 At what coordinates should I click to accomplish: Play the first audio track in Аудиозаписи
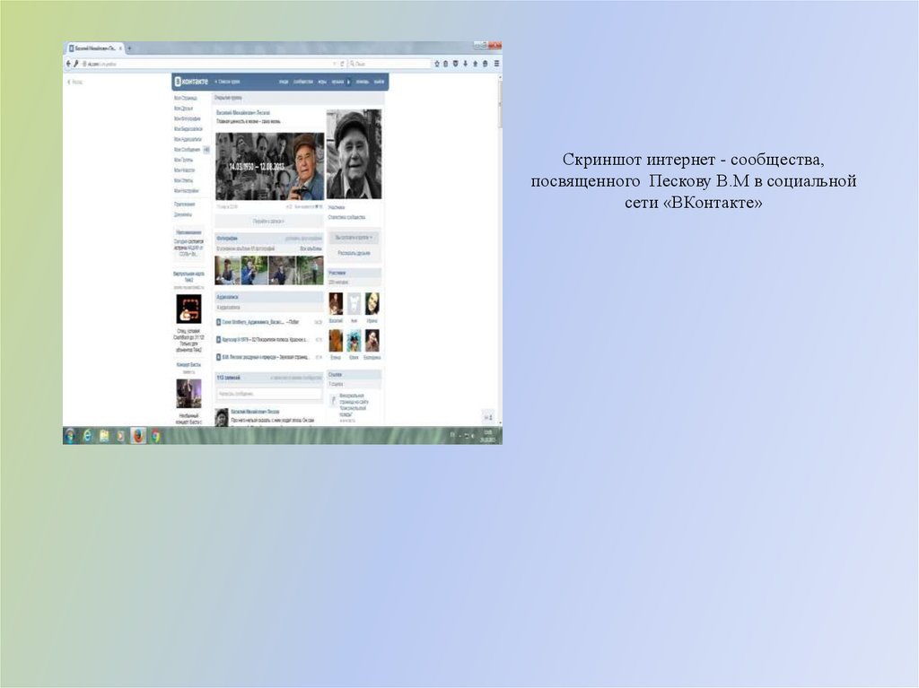click(219, 322)
